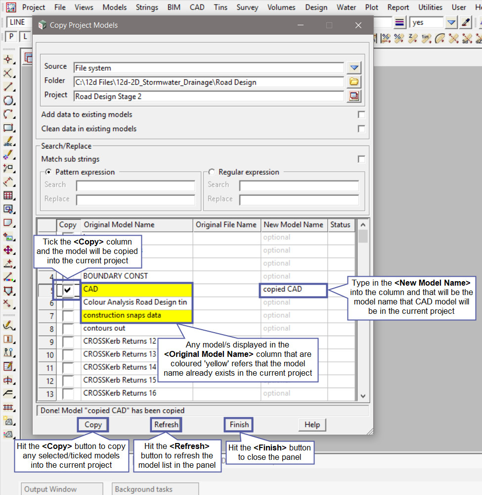
Task: Open the Survey menu
Action: [247, 7]
